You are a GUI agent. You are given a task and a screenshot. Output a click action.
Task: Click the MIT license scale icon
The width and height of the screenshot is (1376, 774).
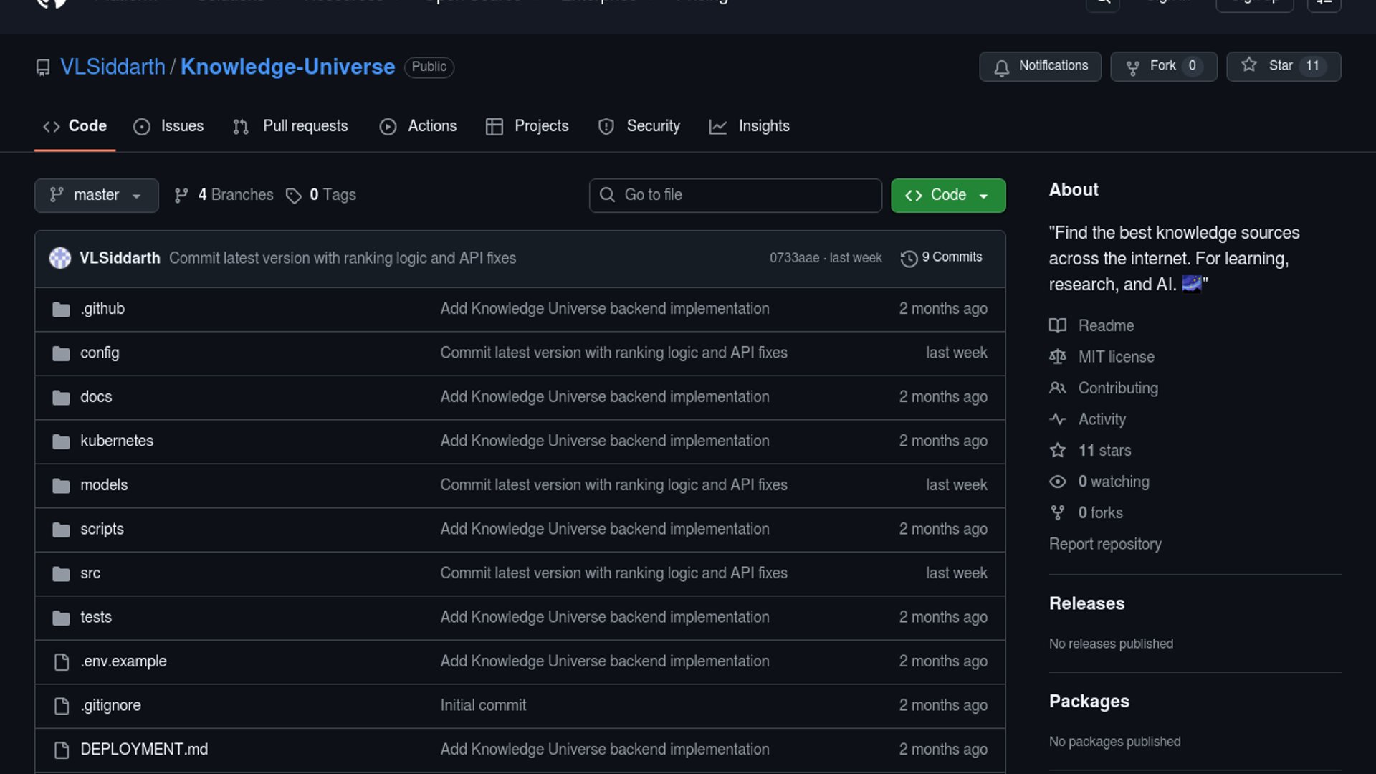[x=1058, y=357]
